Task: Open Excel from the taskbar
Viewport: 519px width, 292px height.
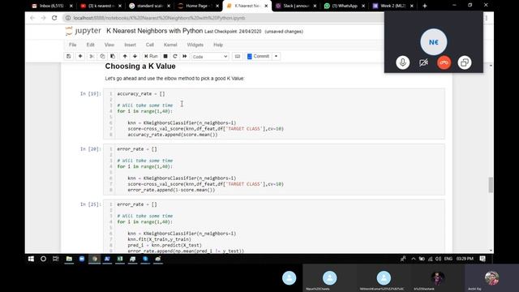Action: point(120,259)
